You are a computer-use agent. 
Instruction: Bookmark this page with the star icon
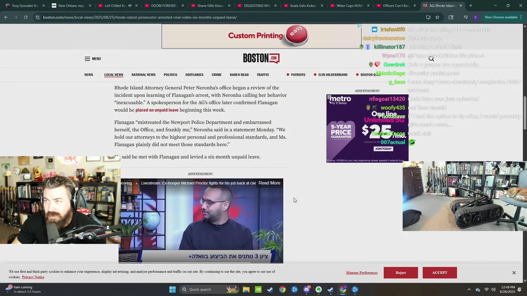(x=437, y=17)
